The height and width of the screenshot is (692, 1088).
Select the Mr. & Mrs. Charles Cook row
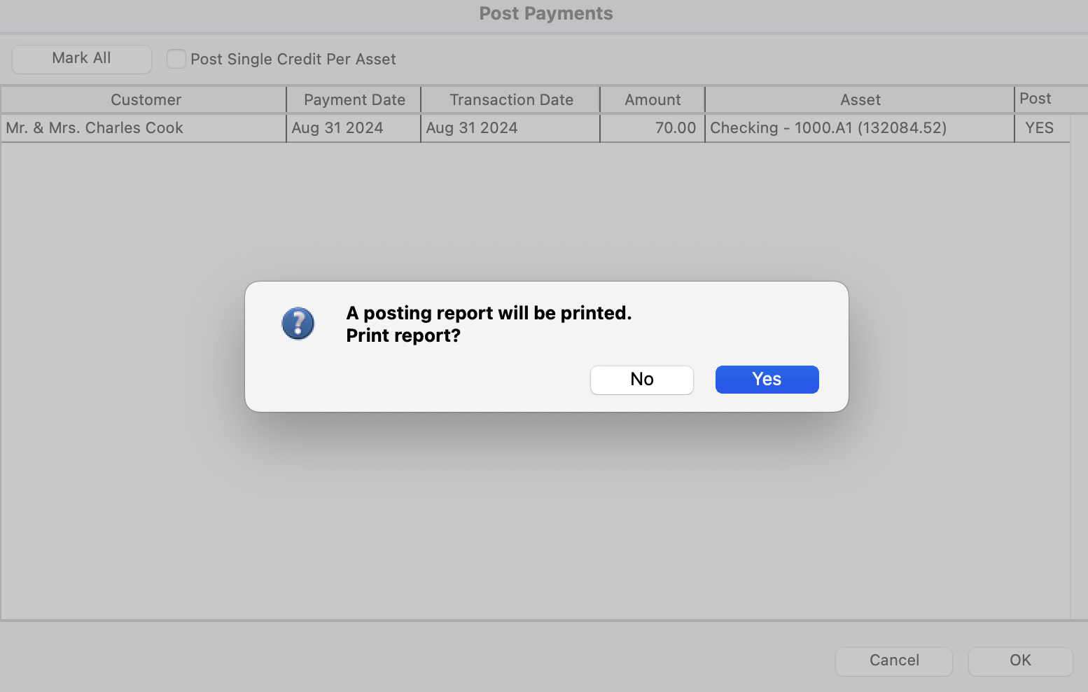95,128
